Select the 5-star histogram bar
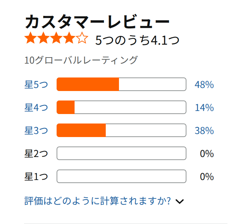The image size is (242, 224). (121, 84)
